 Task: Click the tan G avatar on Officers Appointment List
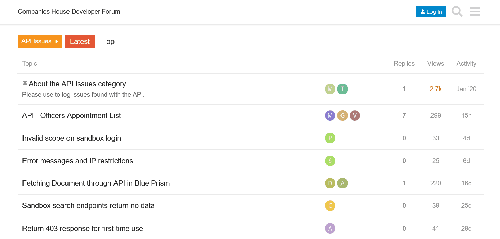(x=342, y=116)
